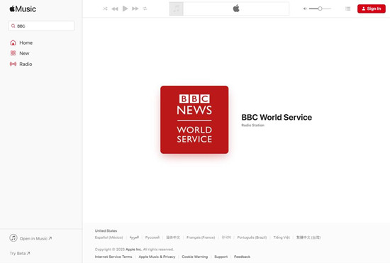This screenshot has height=263, width=390.
Task: Switch language to Simplified Chinese
Action: click(x=173, y=237)
